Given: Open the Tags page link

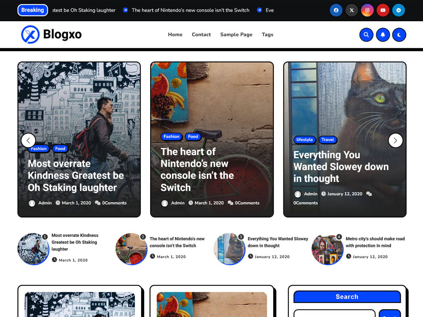Looking at the screenshot, I should pos(268,35).
